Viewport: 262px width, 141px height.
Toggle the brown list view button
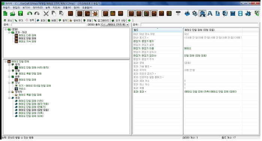click(80, 13)
